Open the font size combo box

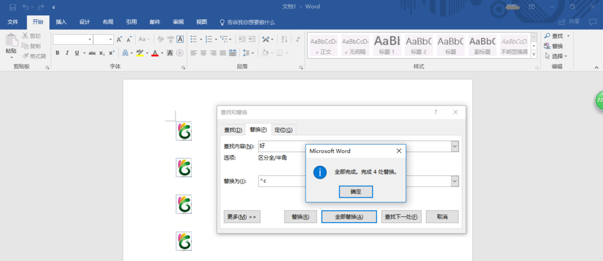click(104, 39)
